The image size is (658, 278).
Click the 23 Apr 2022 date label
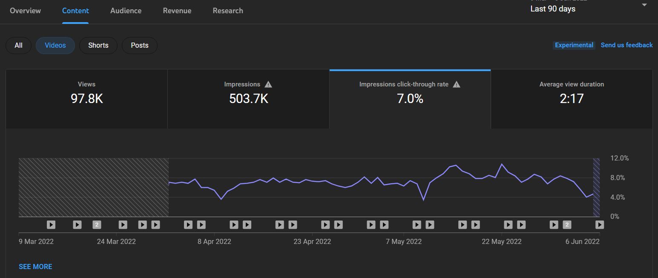point(312,241)
